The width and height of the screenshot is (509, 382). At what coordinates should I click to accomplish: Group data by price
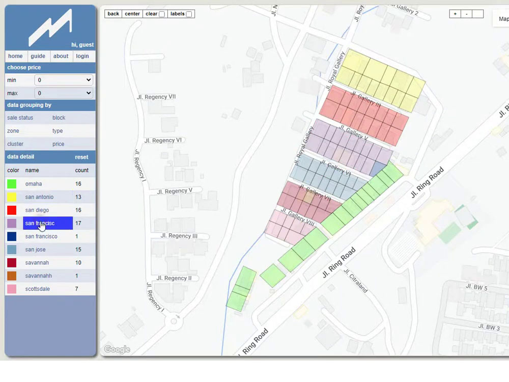(58, 144)
